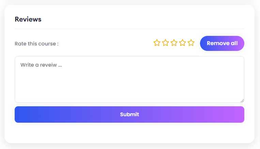Click the wide gradient Submit button
Image resolution: width=260 pixels, height=149 pixels.
pos(129,114)
